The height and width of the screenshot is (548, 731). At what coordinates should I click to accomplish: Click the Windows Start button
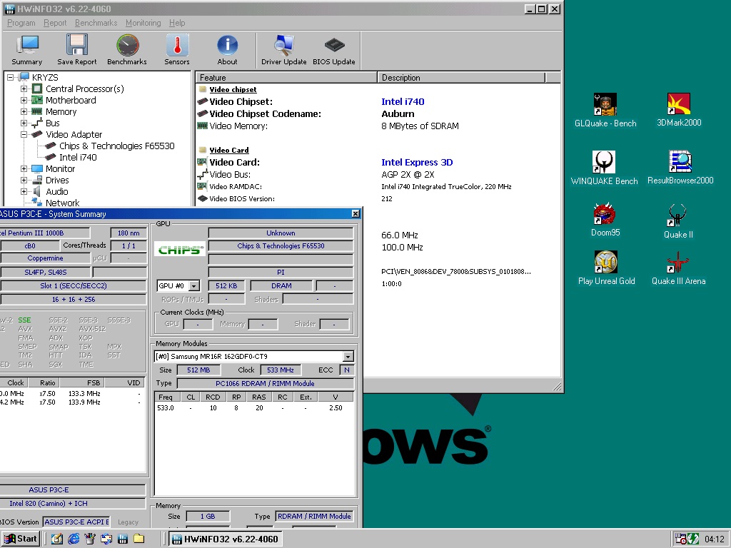click(21, 539)
